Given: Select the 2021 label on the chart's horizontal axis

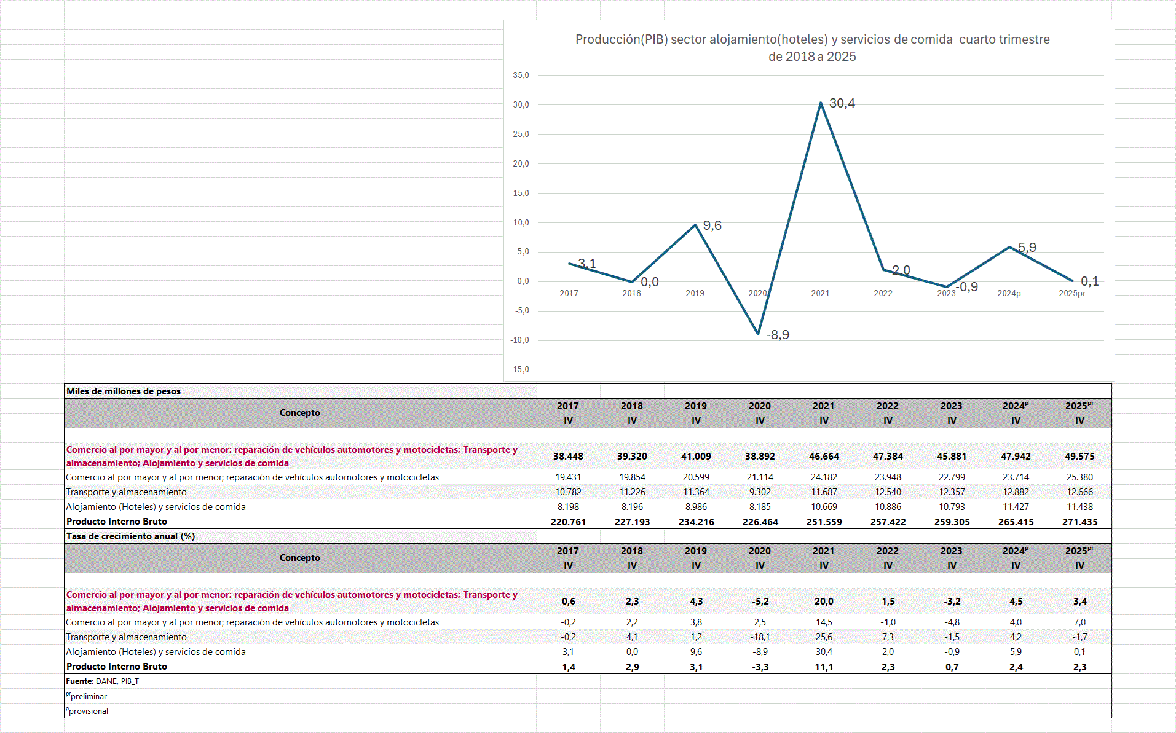Looking at the screenshot, I should pos(820,294).
